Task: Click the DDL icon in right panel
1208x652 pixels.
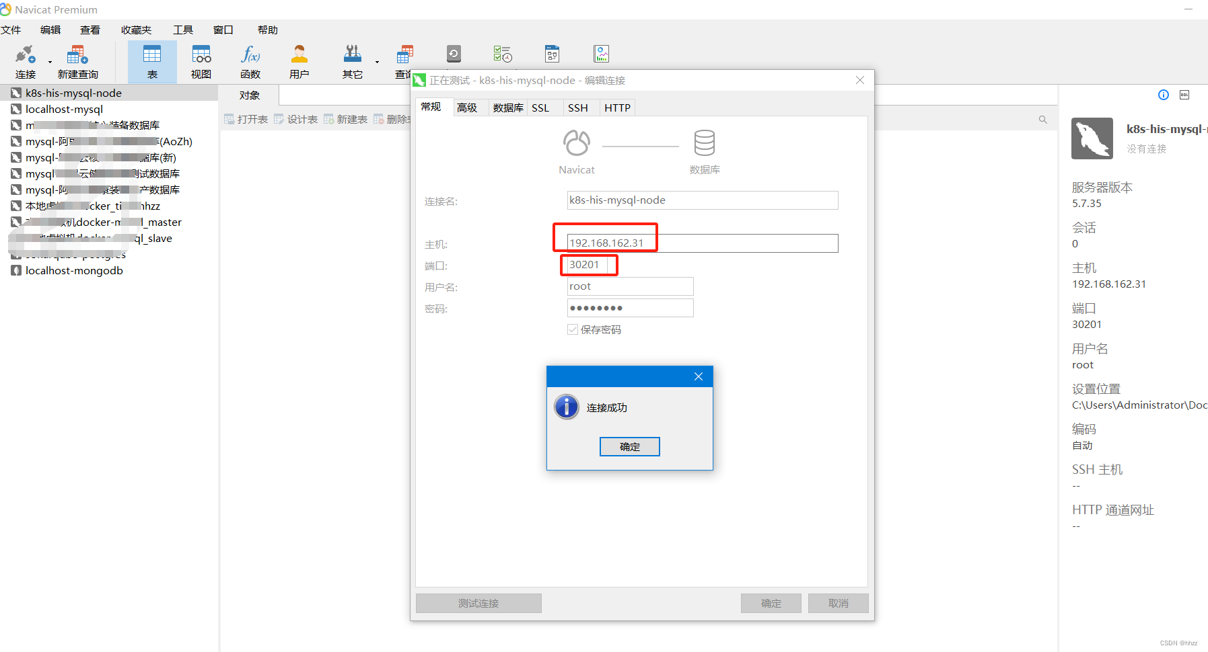Action: pyautogui.click(x=1184, y=95)
